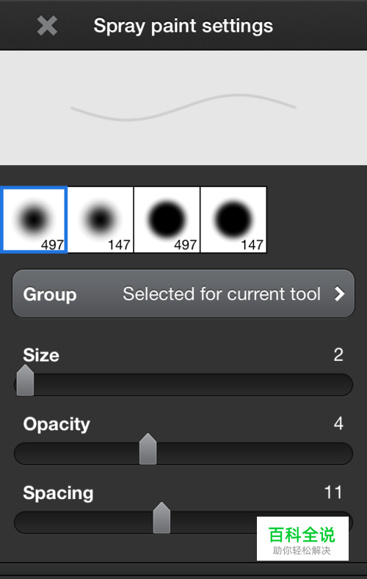Choose the fourth hard brush preset 147

coord(233,219)
